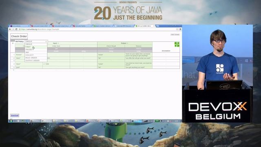Click the "gold" input cell
The height and width of the screenshot is (147, 261).
point(29,67)
